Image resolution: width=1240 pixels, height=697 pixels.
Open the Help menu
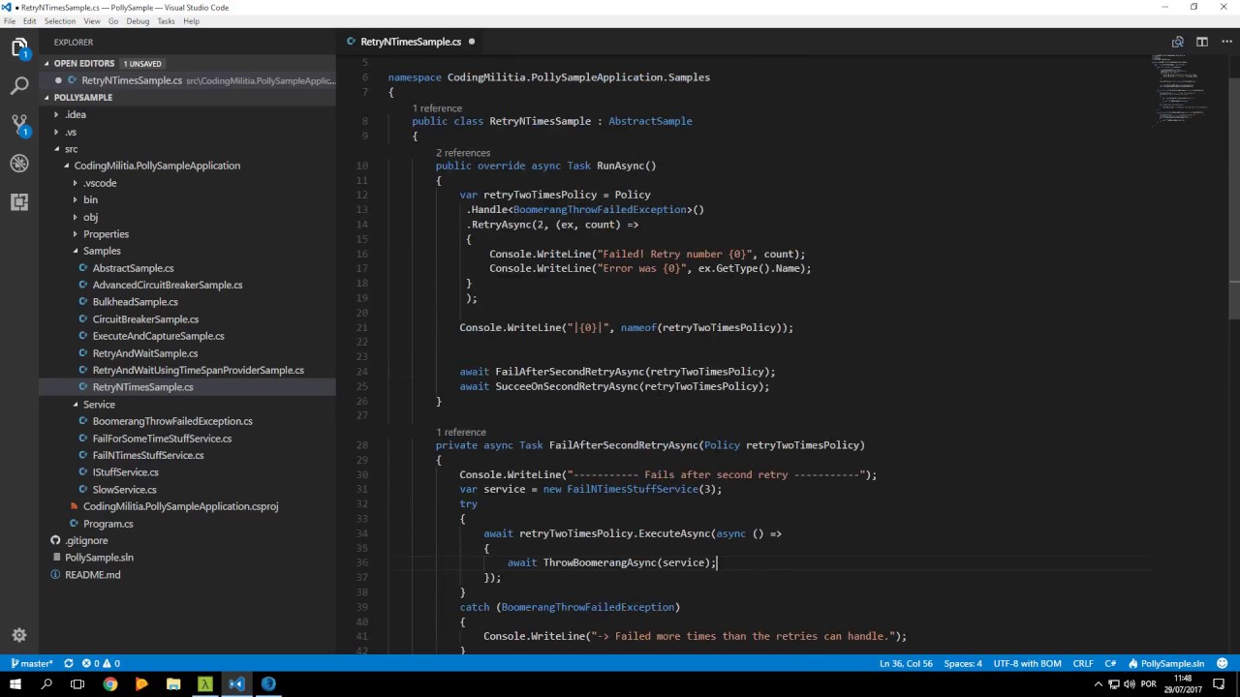pos(191,21)
